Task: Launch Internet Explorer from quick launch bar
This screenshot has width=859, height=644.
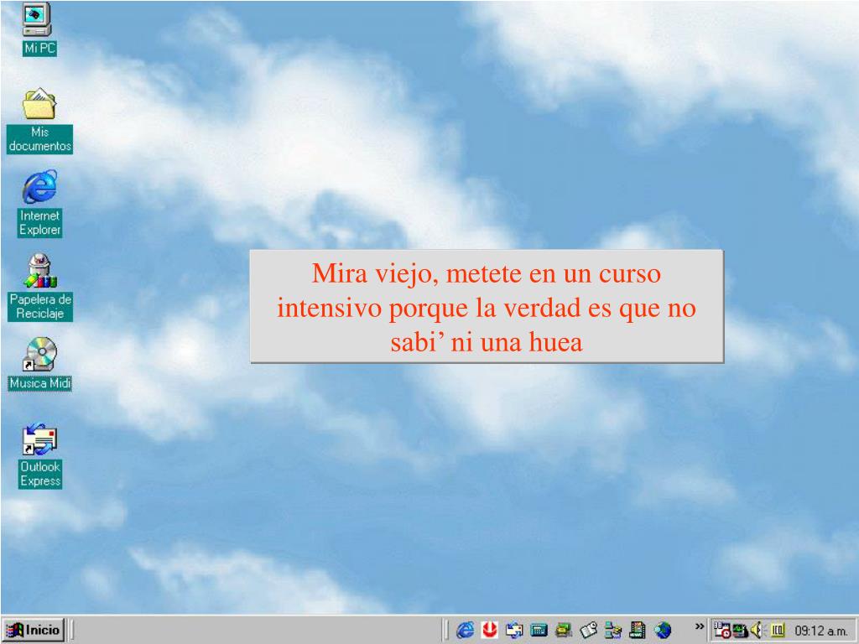Action: pos(465,631)
